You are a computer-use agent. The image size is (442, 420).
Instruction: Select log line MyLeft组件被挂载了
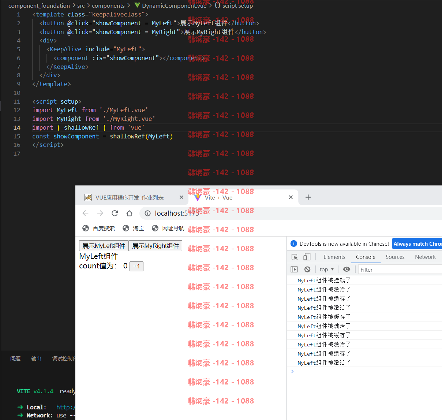coord(324,280)
